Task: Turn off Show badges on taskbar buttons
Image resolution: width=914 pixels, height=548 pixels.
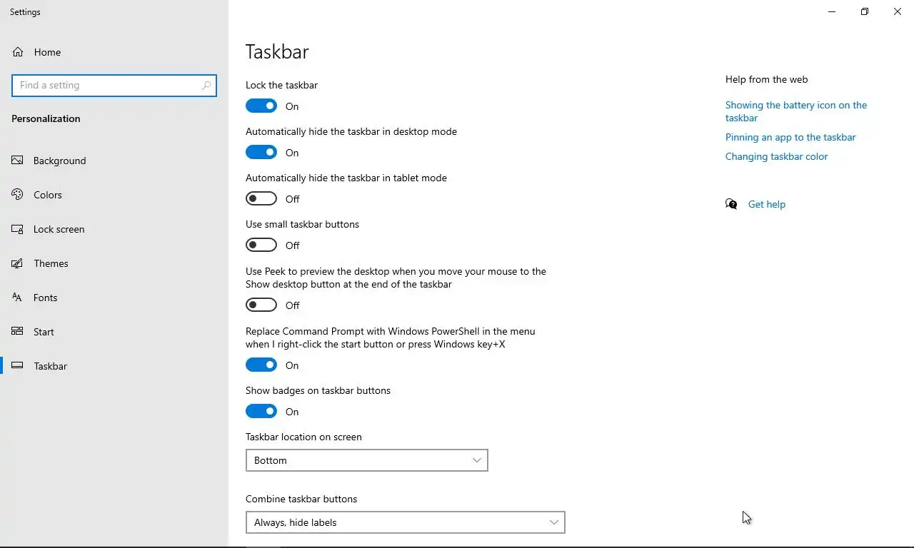Action: (261, 412)
